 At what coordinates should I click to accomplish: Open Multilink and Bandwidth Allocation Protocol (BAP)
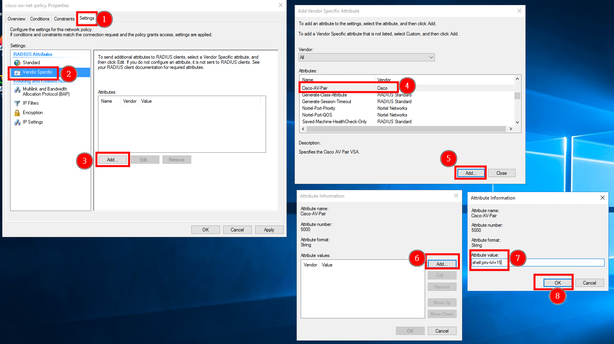[44, 91]
